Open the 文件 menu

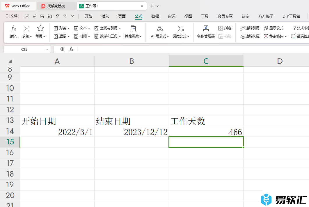pyautogui.click(x=12, y=16)
